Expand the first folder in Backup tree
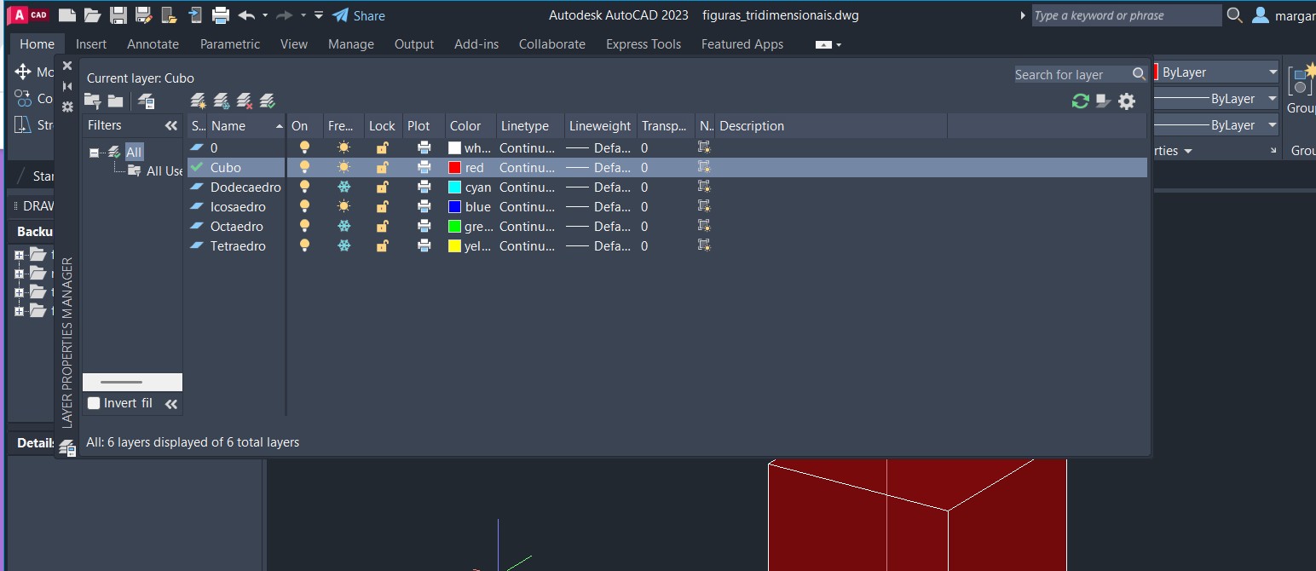This screenshot has height=571, width=1316. click(x=19, y=255)
